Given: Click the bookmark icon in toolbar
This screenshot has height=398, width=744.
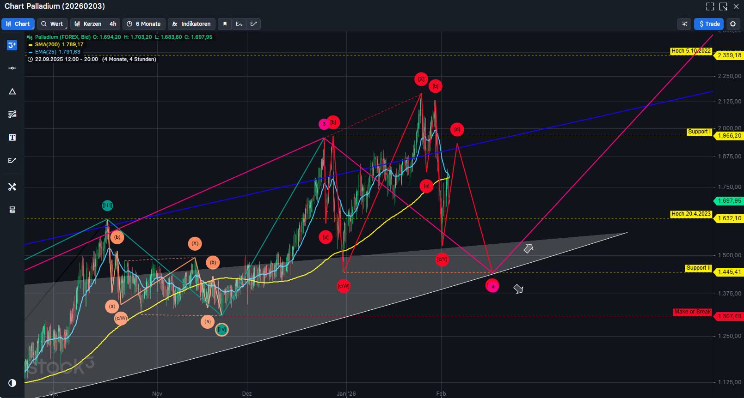Looking at the screenshot, I should (x=225, y=24).
